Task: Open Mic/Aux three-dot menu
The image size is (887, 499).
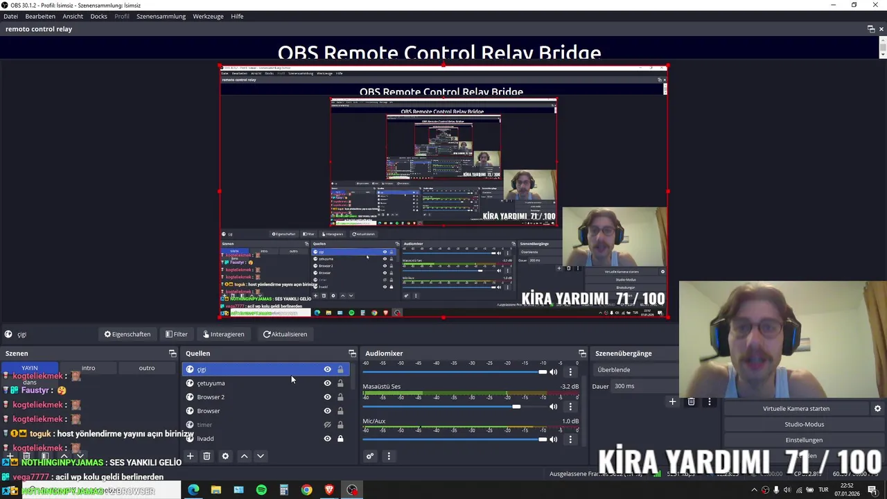Action: 570,439
